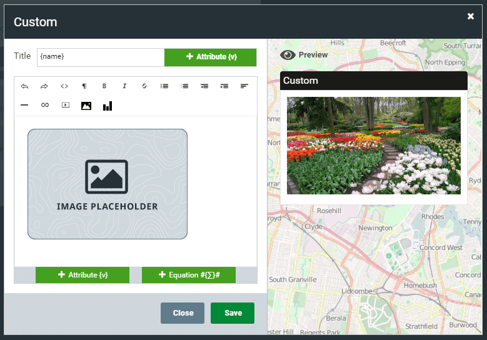Click the insert link icon
This screenshot has width=487, height=340.
[44, 106]
